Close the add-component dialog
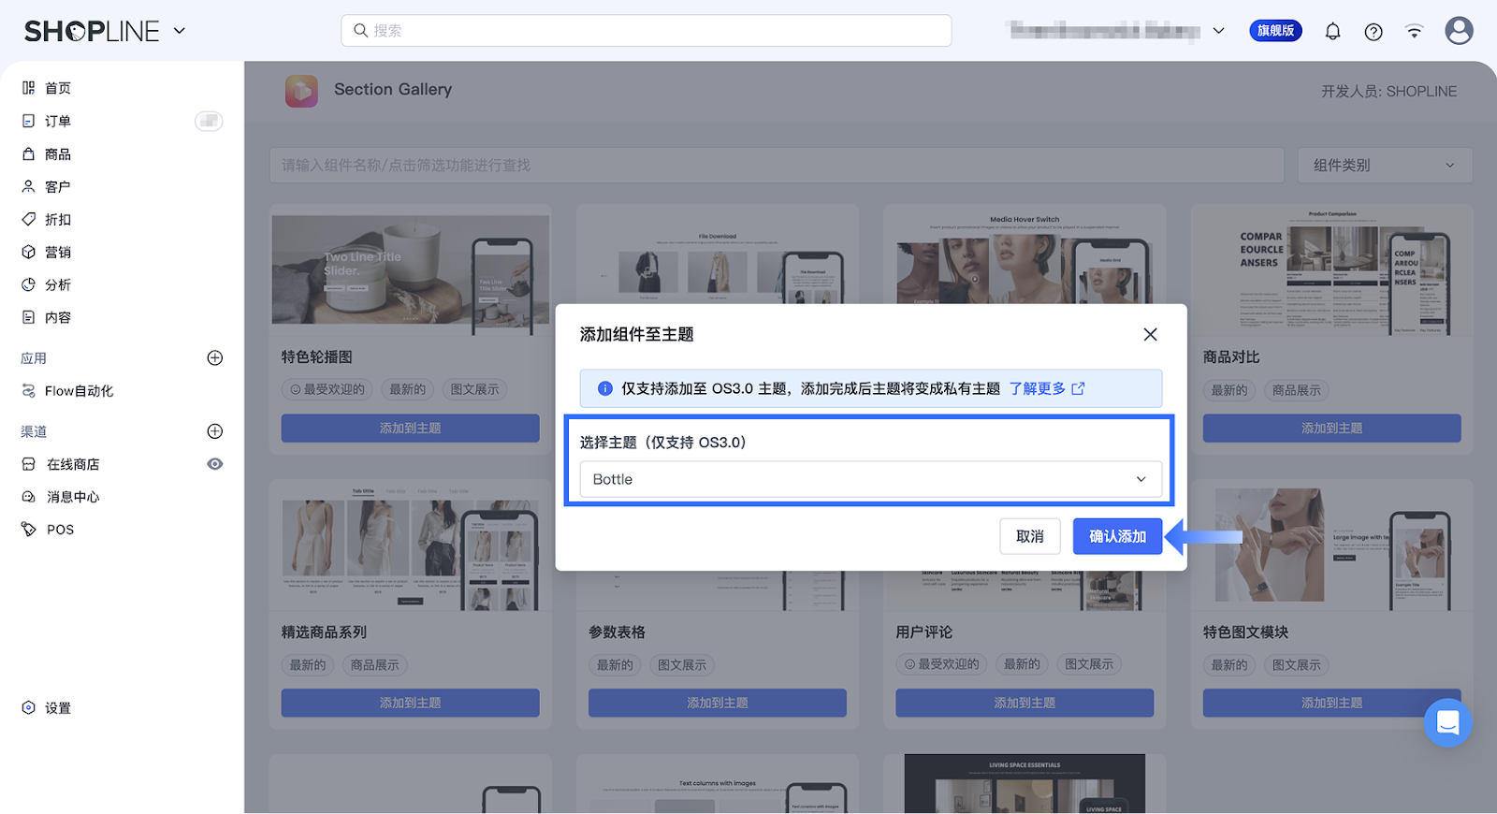 coord(1150,334)
